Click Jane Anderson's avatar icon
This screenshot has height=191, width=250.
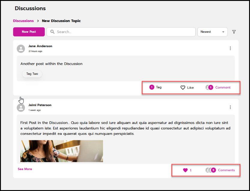click(21, 49)
